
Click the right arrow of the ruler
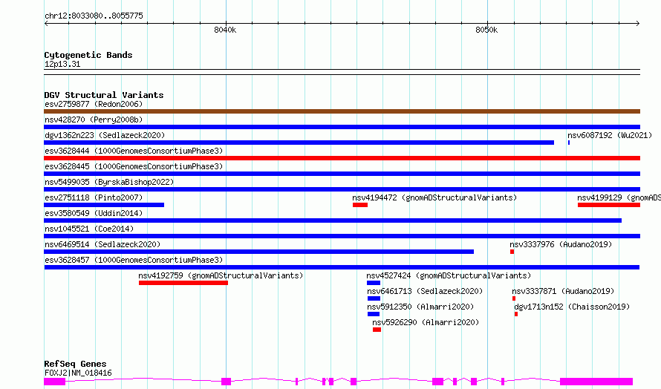[x=638, y=23]
